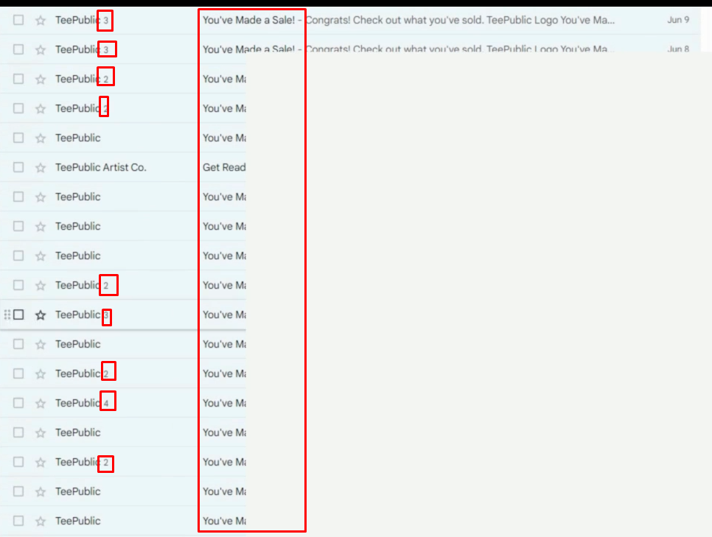
Task: Open 'You've Made a Sale!' subject from Jun 9
Action: (x=249, y=20)
